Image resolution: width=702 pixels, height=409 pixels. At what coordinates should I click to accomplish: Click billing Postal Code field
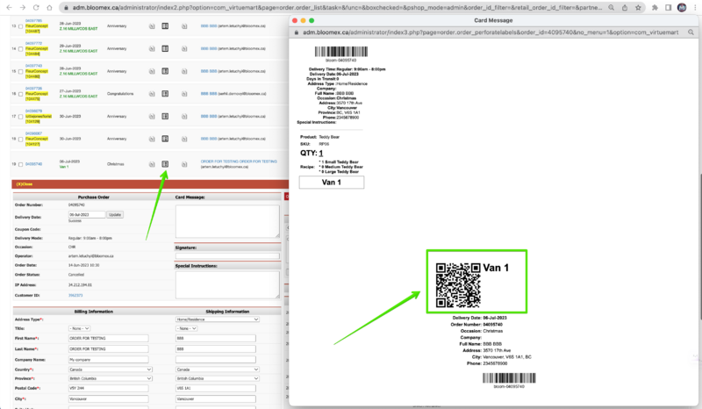[x=108, y=388]
